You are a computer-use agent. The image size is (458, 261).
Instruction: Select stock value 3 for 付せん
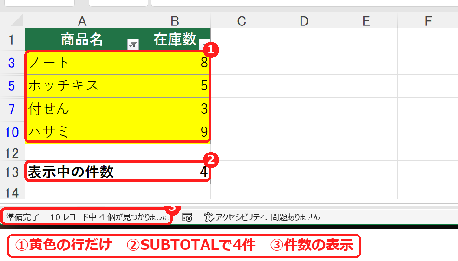(x=175, y=109)
